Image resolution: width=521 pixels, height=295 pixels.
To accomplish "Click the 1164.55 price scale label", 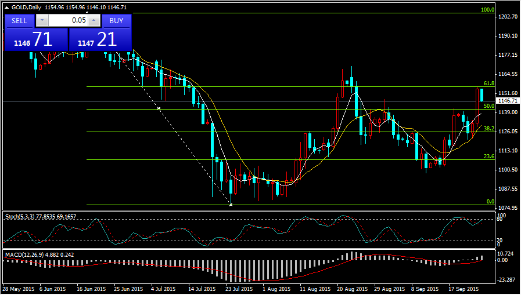I will 508,74.
